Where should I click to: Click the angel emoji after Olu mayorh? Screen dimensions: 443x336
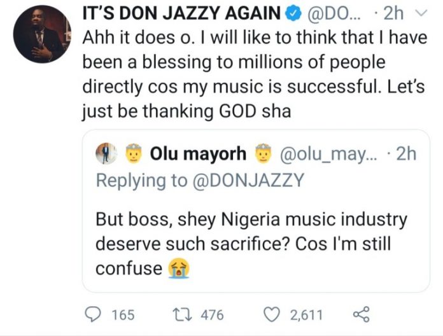pos(263,153)
